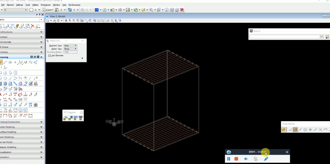The width and height of the screenshot is (330, 164).
Task: Click the Level Display stacked layers icon
Action: click(x=143, y=10)
